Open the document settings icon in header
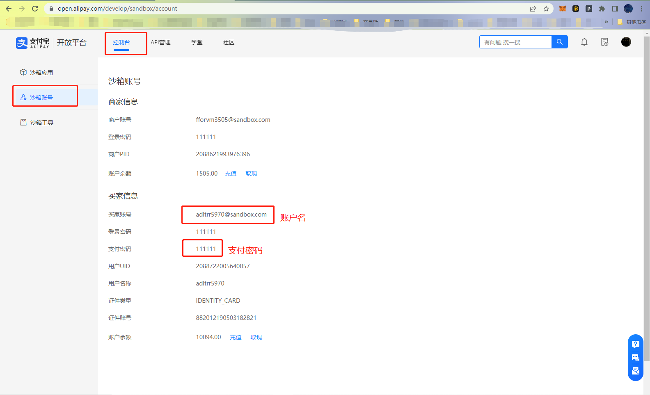Screen dimensions: 650x395 pos(605,42)
